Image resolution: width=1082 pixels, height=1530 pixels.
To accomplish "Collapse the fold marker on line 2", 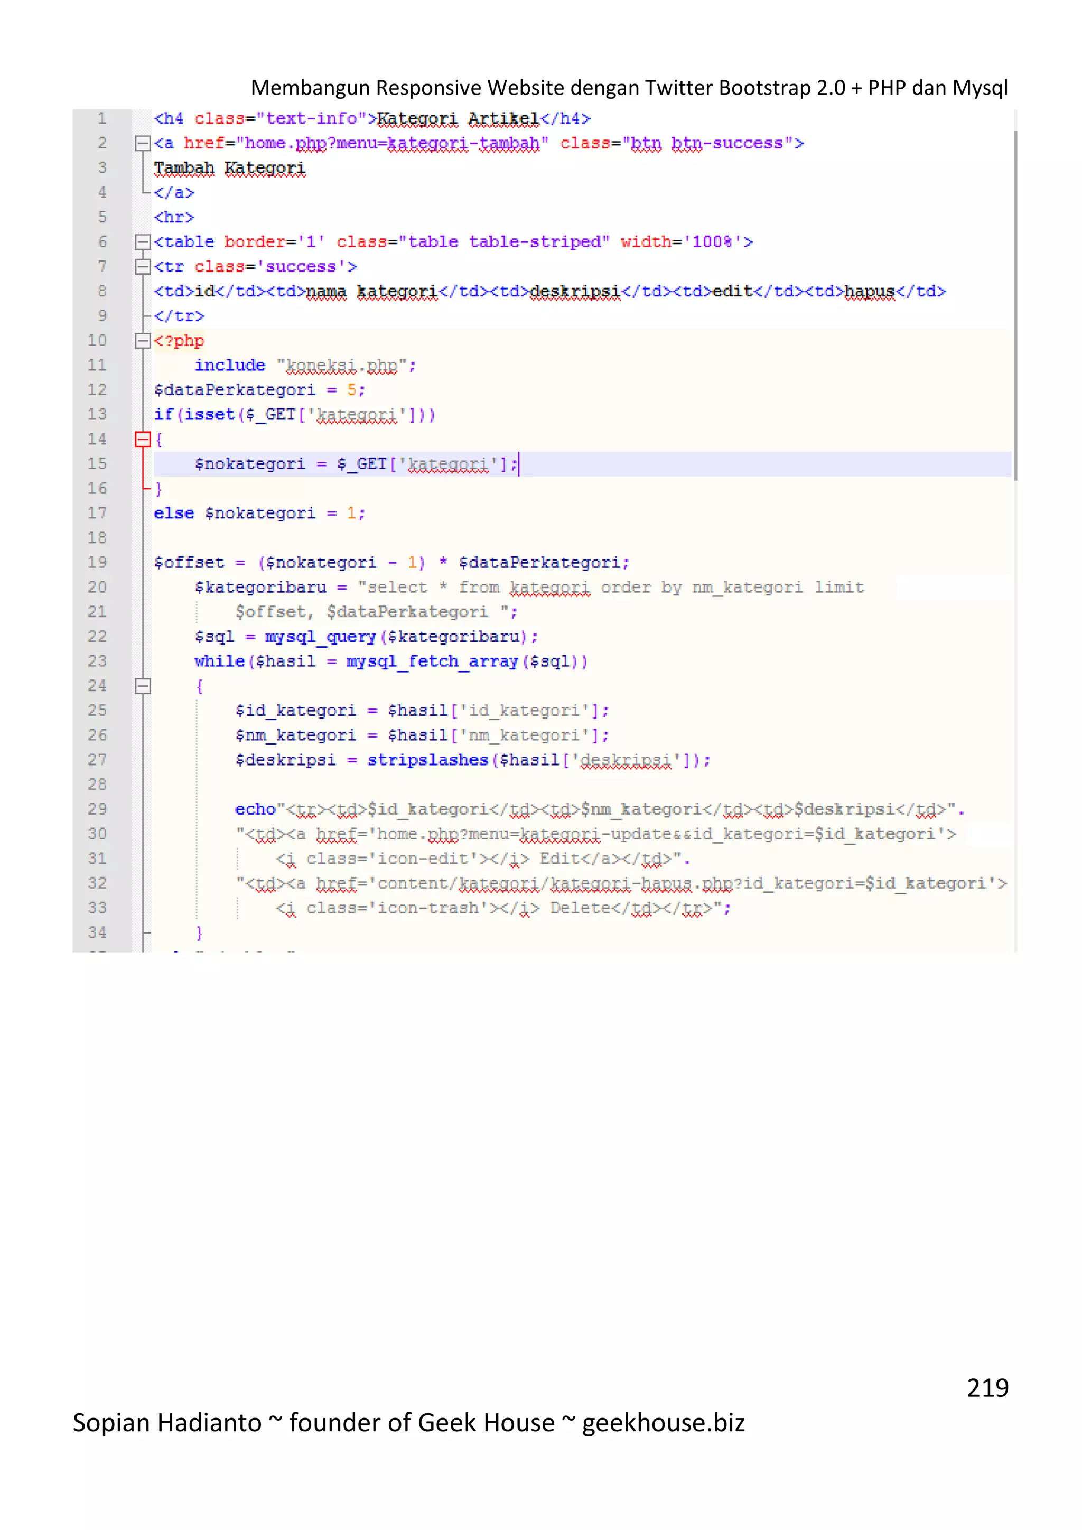I will click(143, 143).
